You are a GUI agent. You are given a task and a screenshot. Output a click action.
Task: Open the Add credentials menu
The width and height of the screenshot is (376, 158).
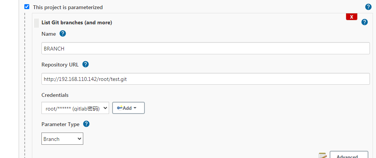(x=128, y=108)
